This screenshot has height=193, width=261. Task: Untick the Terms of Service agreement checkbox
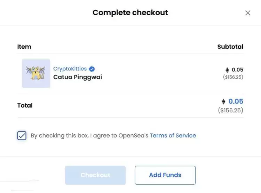pos(22,135)
